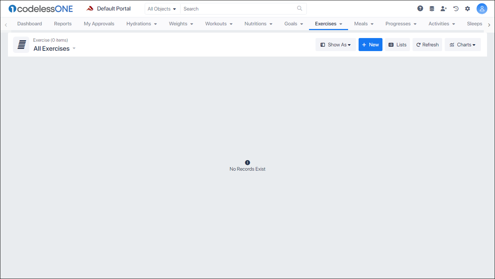The height and width of the screenshot is (279, 495).
Task: Create a record with the New button
Action: [370, 44]
